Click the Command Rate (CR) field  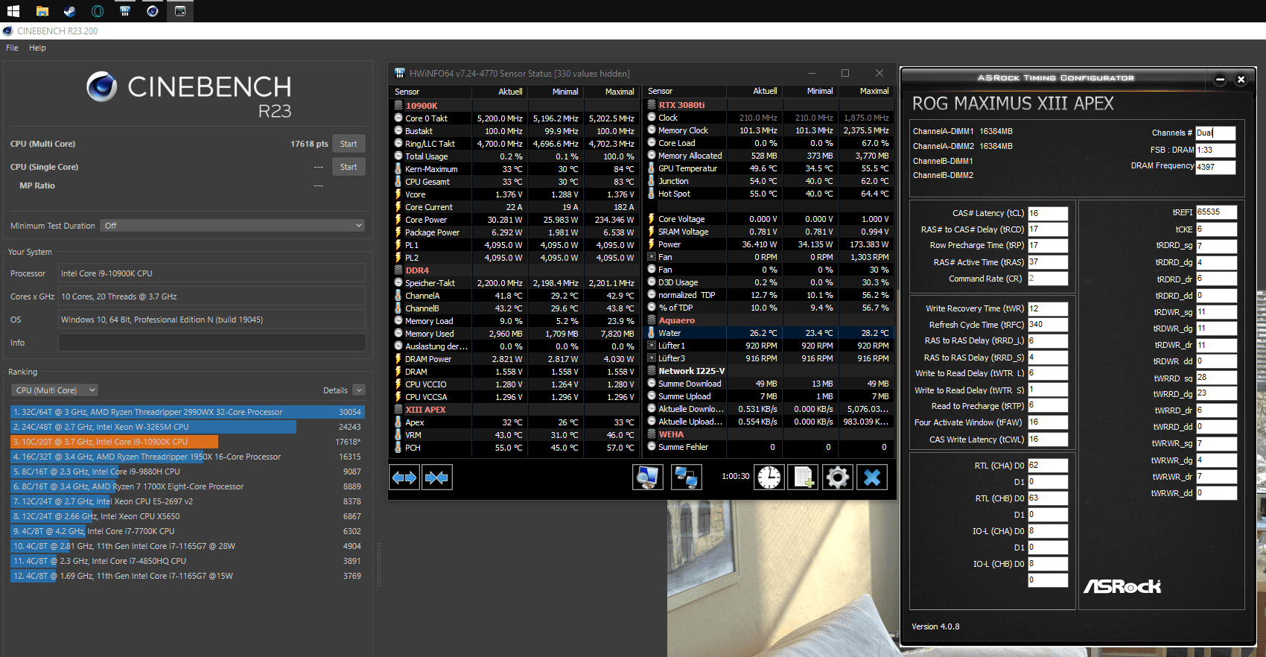[x=1048, y=279]
